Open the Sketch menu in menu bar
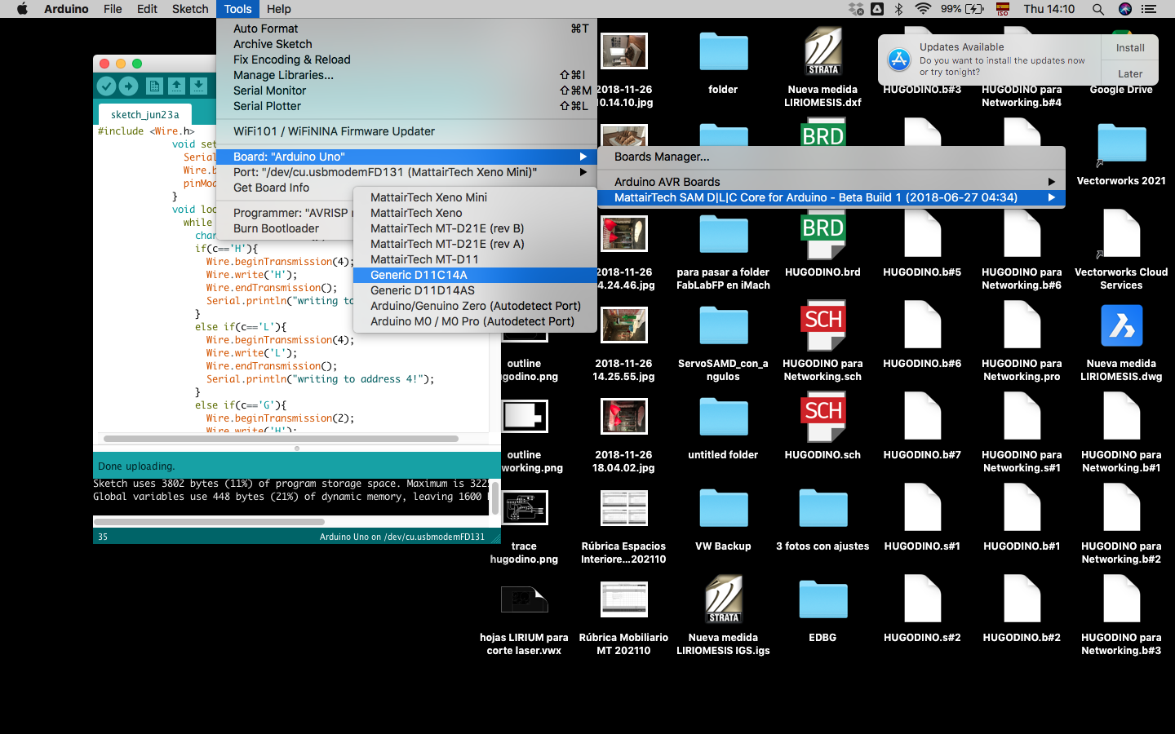Screen dimensions: 1175x734 pos(190,9)
